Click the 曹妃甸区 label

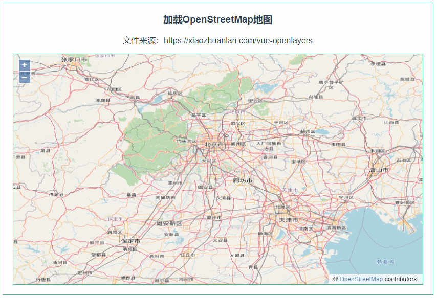coord(405,202)
